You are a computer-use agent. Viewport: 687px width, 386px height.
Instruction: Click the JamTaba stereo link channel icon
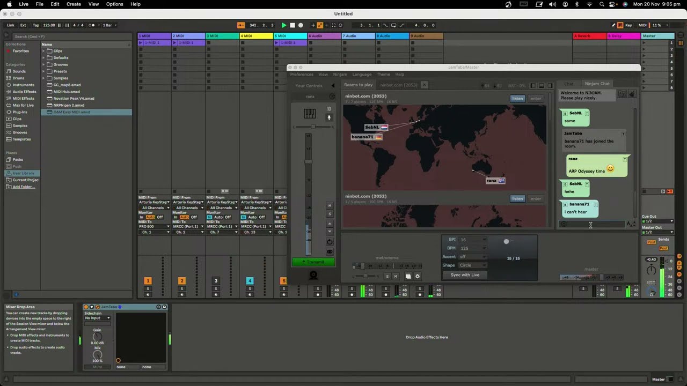(330, 251)
